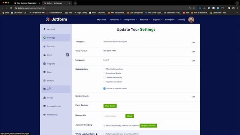
Task: Open the Cost Management bookmark
Action: [135, 13]
